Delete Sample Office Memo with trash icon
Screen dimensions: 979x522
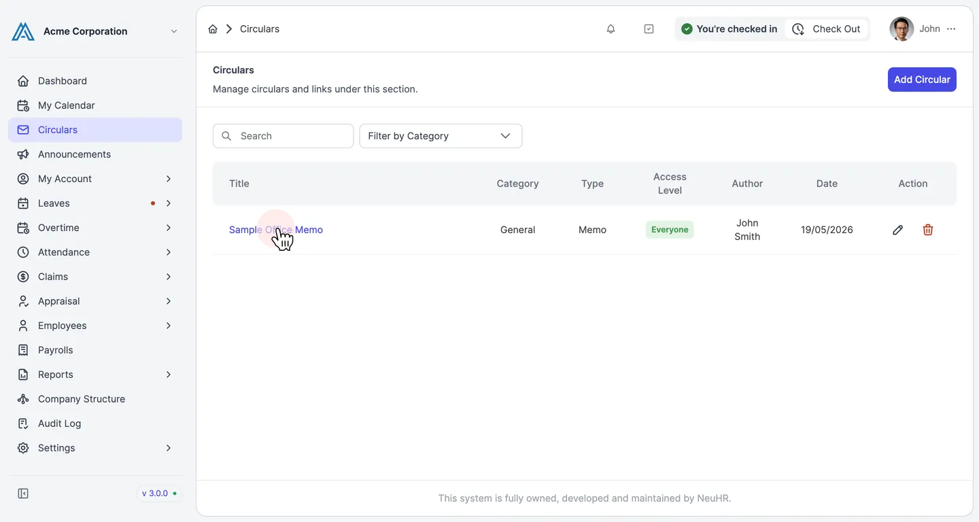pos(928,230)
